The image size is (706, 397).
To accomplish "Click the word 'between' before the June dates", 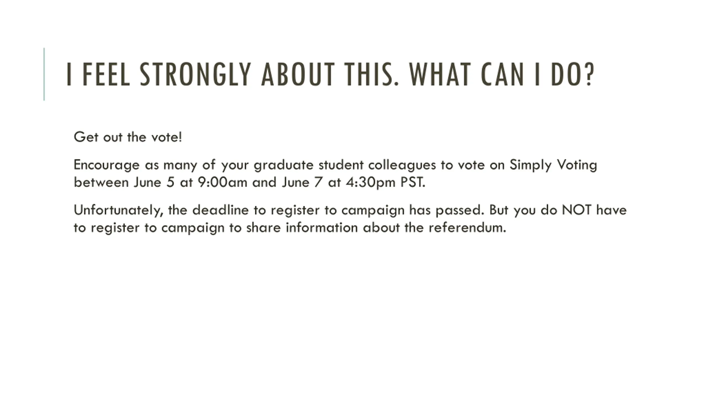I will [x=101, y=183].
